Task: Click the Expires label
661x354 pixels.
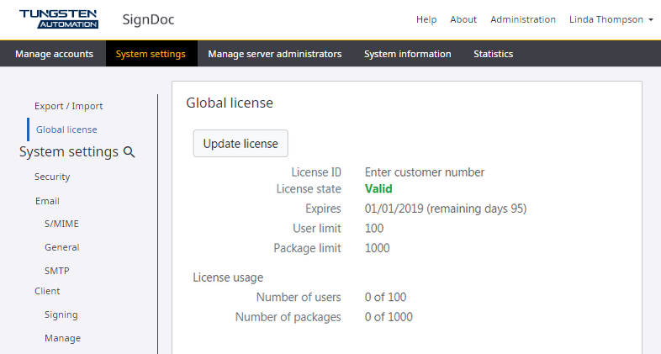Action: coord(323,209)
